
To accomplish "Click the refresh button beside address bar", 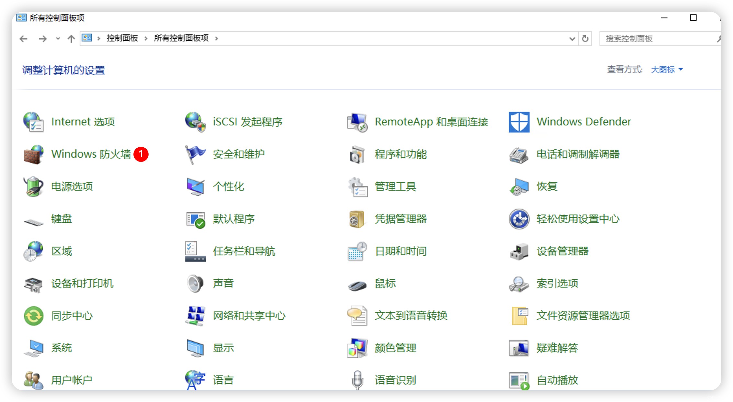I will 585,39.
